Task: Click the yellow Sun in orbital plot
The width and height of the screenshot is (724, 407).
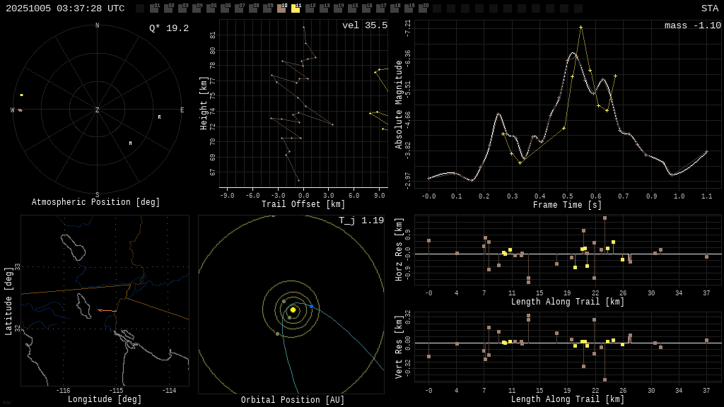Action: 293,309
